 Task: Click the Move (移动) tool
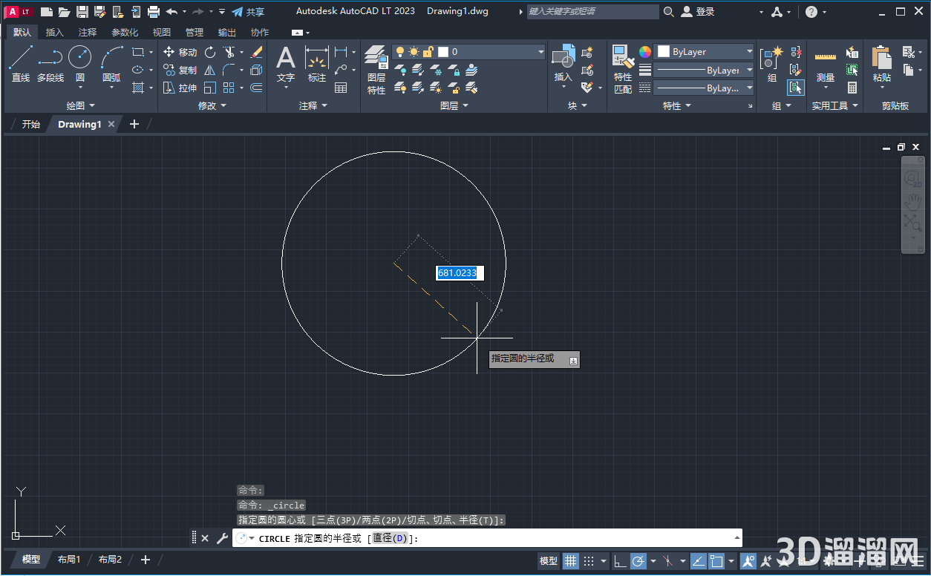point(180,52)
